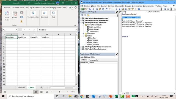The height and width of the screenshot is (99, 176).
Task: Collapse the Excel ribbon with the chevron
Action: (75, 25)
